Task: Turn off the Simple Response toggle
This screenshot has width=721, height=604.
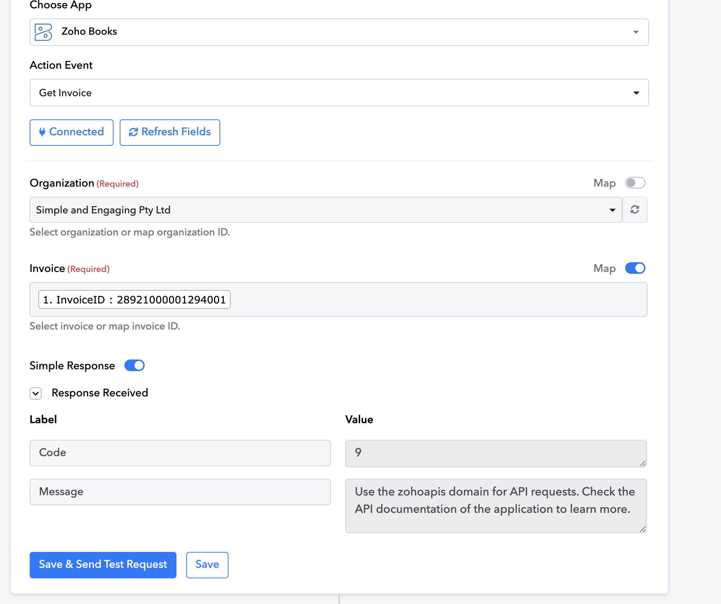Action: click(135, 366)
